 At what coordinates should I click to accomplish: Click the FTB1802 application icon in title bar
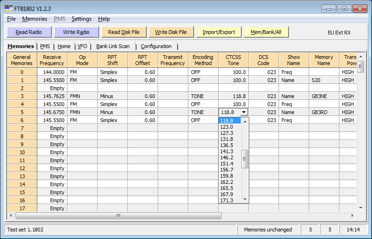pos(8,8)
